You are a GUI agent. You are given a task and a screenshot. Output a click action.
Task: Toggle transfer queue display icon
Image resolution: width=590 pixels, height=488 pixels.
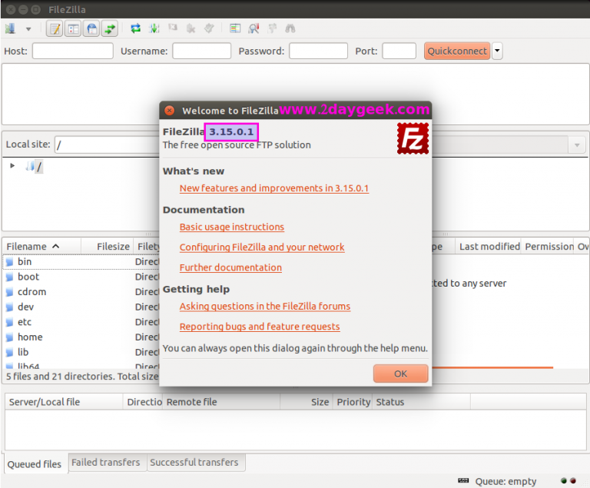(x=110, y=28)
